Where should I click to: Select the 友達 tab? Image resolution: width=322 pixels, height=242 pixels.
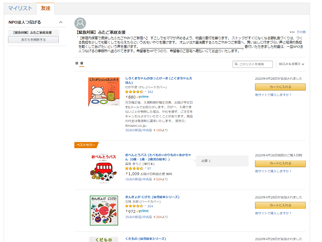(x=45, y=8)
